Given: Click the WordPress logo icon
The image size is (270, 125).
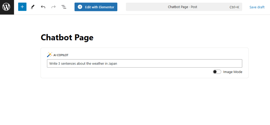Looking at the screenshot, I should click(6, 7).
